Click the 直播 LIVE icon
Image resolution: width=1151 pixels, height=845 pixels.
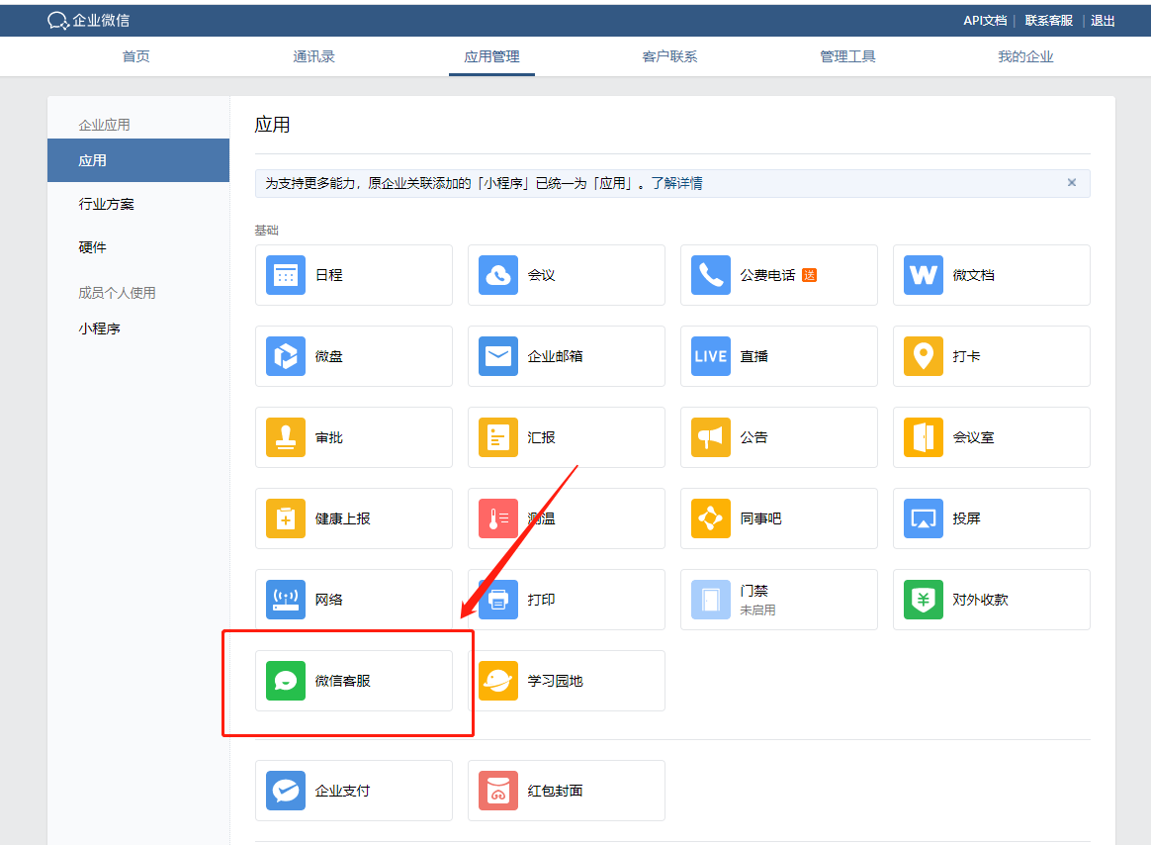tap(711, 356)
